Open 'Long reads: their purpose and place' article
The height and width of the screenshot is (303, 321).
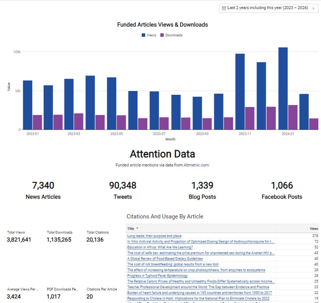coord(154,236)
